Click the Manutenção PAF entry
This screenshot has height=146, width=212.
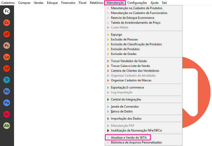[x=144, y=126]
